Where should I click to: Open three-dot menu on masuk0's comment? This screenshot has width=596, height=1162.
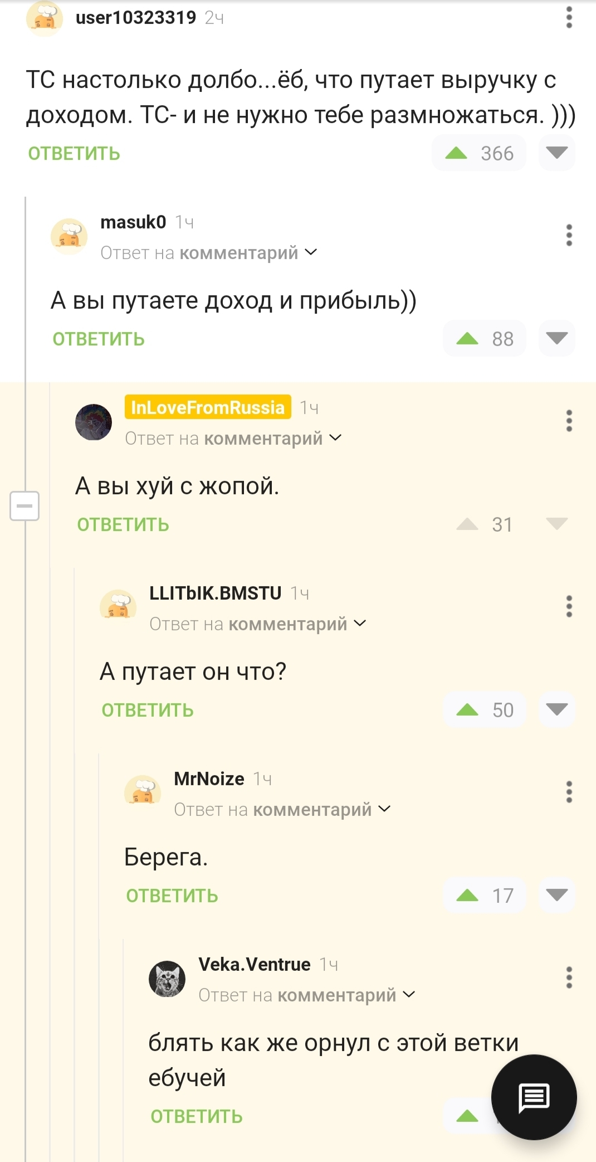tap(569, 235)
